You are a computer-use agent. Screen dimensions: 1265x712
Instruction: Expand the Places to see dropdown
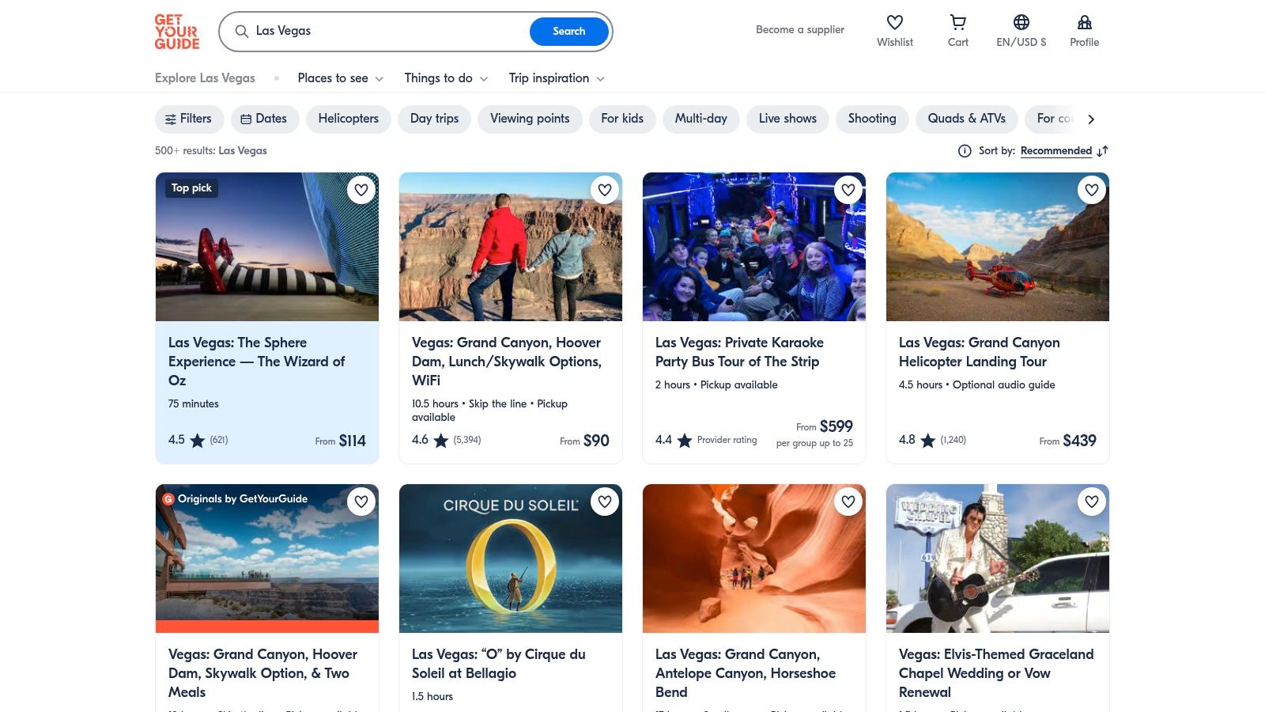pos(340,78)
